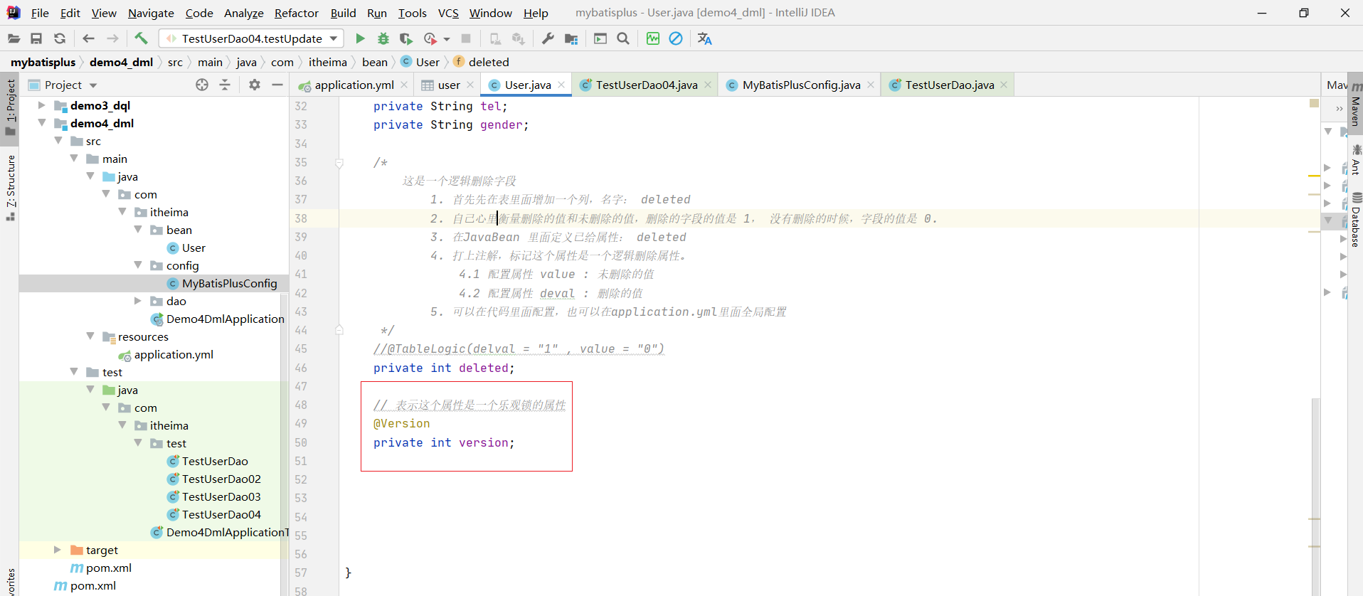Screen dimensions: 1363x596
Task: Collapse the resources folder
Action: 90,336
